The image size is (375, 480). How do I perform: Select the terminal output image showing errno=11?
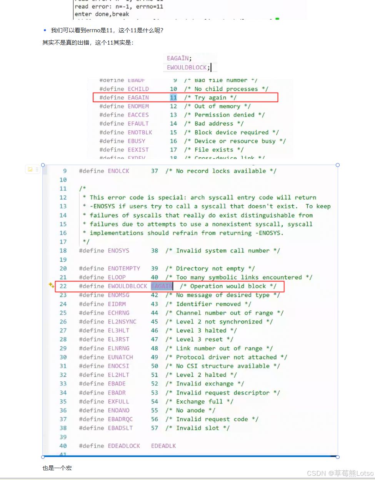[190, 9]
